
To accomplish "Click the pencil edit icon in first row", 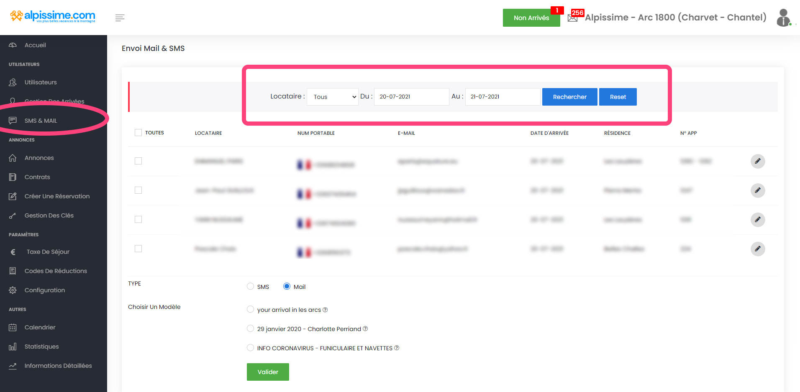I will [x=757, y=161].
